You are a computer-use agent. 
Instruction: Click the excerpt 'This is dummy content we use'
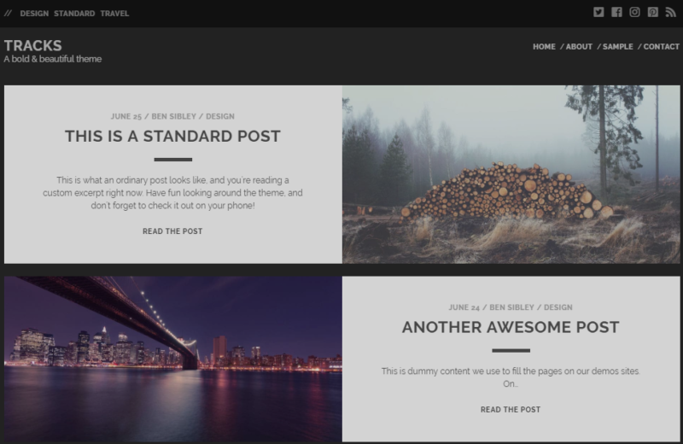[511, 377]
